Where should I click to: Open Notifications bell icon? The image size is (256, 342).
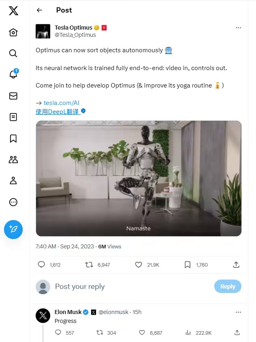(13, 75)
